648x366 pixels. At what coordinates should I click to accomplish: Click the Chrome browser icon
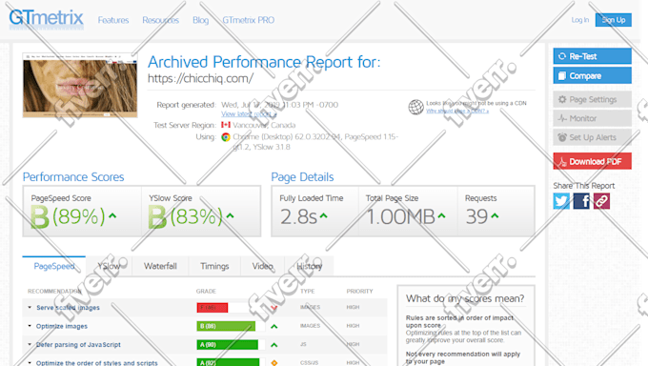[x=226, y=137]
